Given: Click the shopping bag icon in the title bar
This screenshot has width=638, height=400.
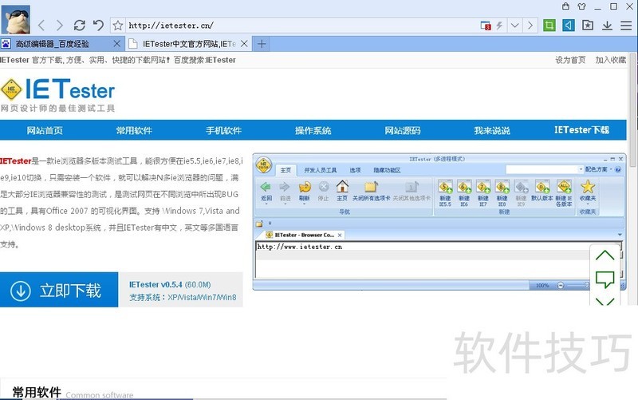Looking at the screenshot, I should click(x=565, y=6).
